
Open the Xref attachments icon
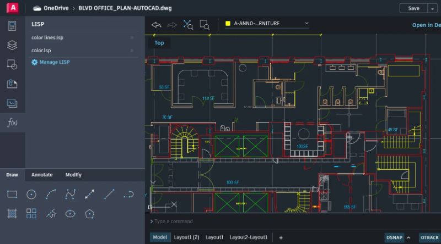pyautogui.click(x=12, y=84)
